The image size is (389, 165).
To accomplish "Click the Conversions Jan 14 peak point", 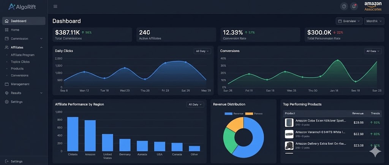I will 338,60.
